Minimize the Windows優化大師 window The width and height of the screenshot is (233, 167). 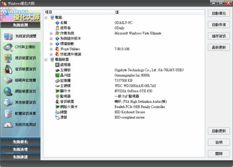tap(213, 3)
